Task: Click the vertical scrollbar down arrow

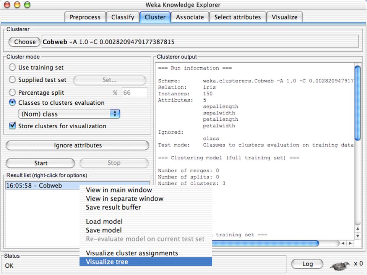Action: (x=358, y=236)
